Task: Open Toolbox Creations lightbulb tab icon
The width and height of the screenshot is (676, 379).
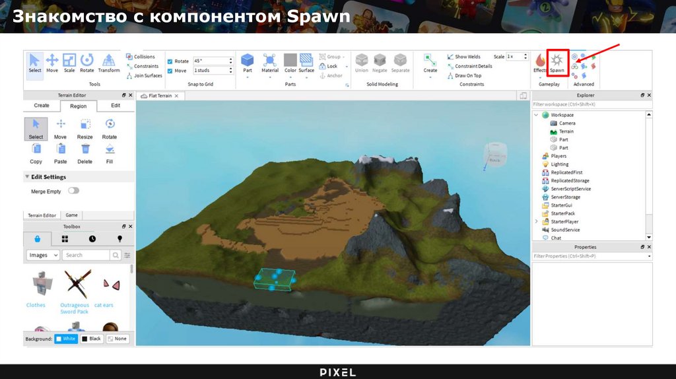Action: pos(119,239)
